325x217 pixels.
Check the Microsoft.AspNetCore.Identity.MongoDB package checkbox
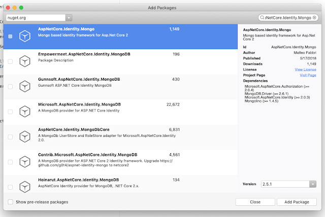pyautogui.click(x=11, y=112)
